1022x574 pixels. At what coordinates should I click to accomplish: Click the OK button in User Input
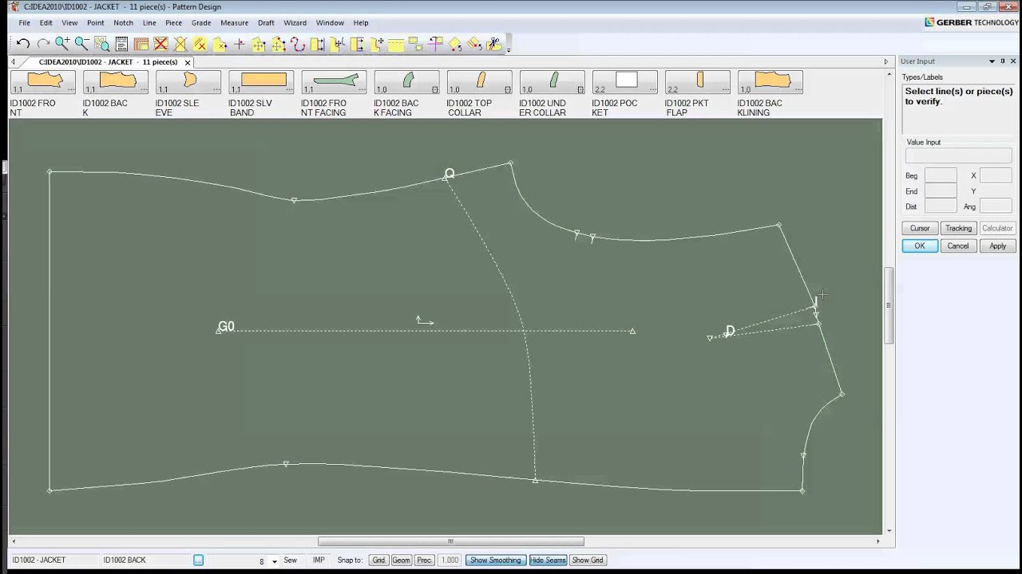click(920, 246)
